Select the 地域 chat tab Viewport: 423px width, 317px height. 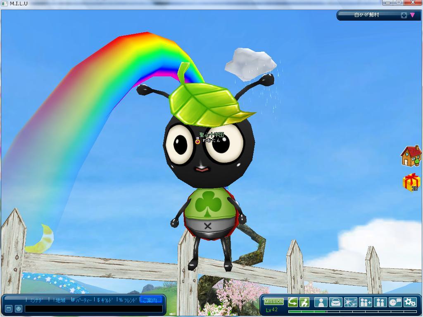coord(59,300)
